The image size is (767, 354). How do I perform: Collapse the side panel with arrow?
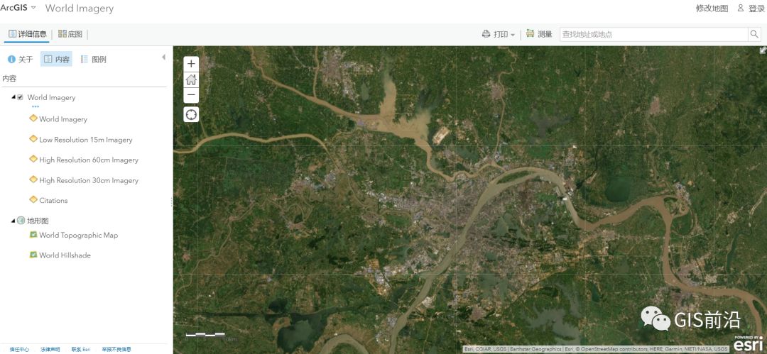[164, 57]
